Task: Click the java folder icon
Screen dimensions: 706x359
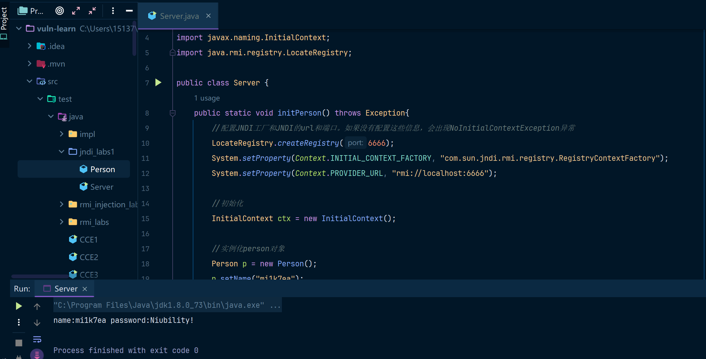Action: pos(62,117)
